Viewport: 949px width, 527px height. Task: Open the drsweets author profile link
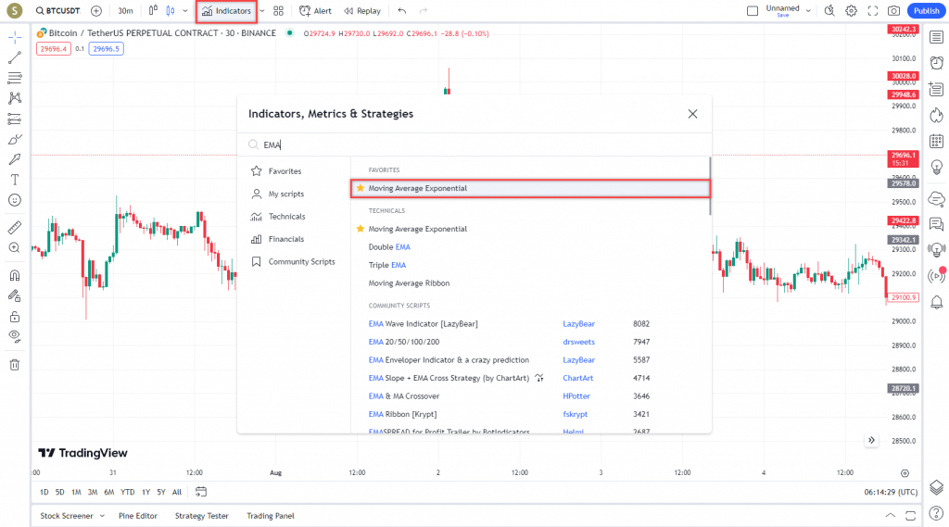[578, 342]
